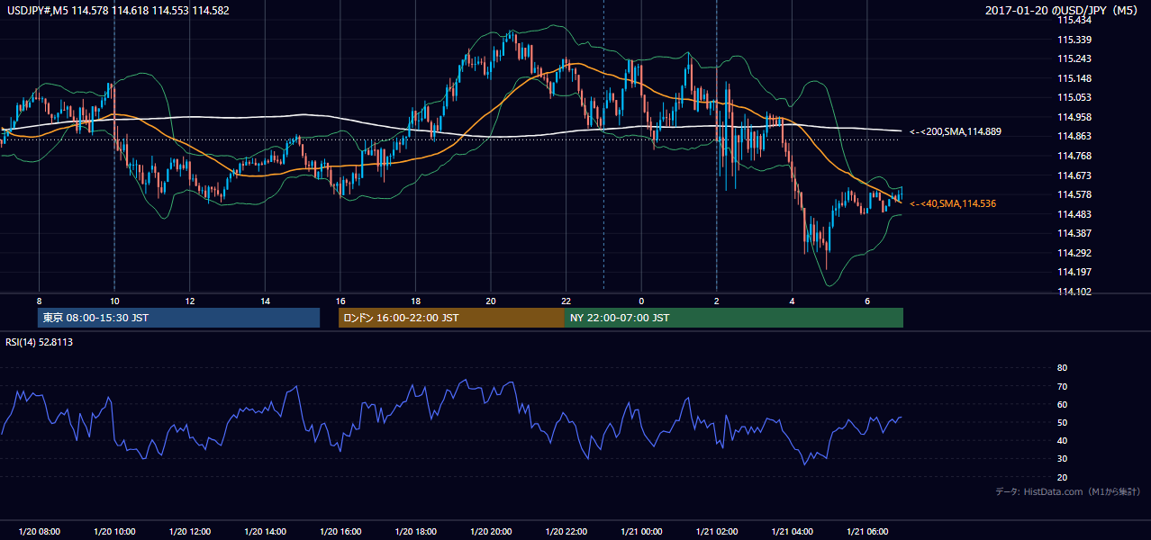Click the bottom time label 1/20 16:00
Screen dimensions: 1151x540
[x=340, y=532]
